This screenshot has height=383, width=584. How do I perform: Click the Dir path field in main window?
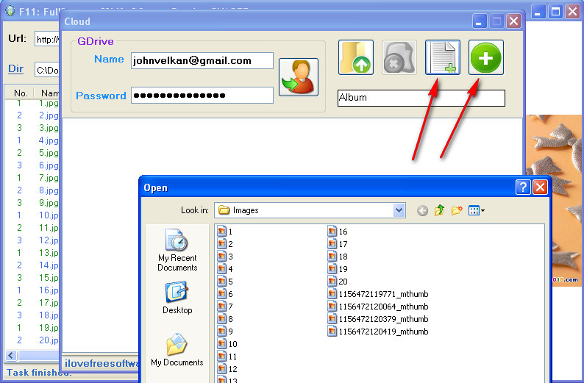tap(47, 70)
